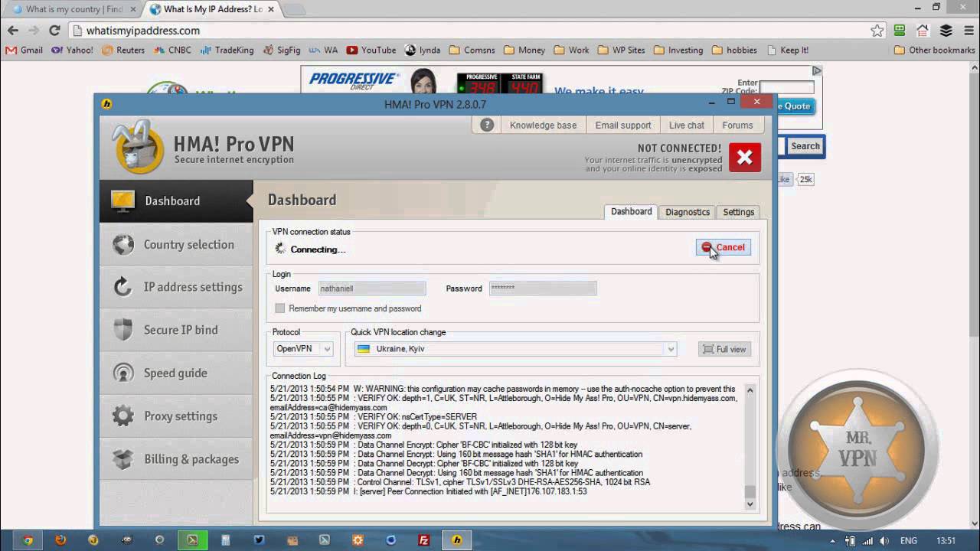Open the hobbies bookmarks folder
This screenshot has height=551, width=980.
tap(734, 50)
